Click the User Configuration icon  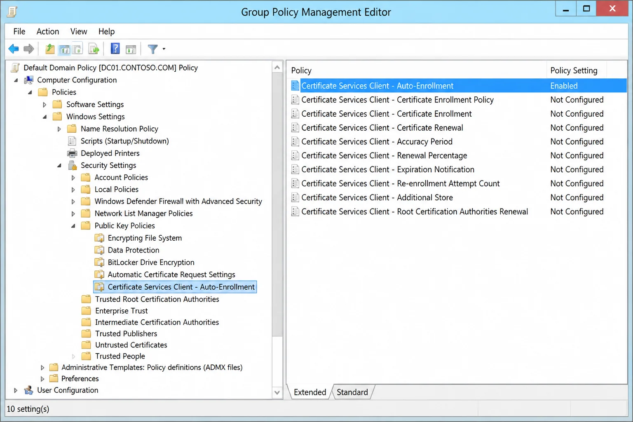(28, 390)
